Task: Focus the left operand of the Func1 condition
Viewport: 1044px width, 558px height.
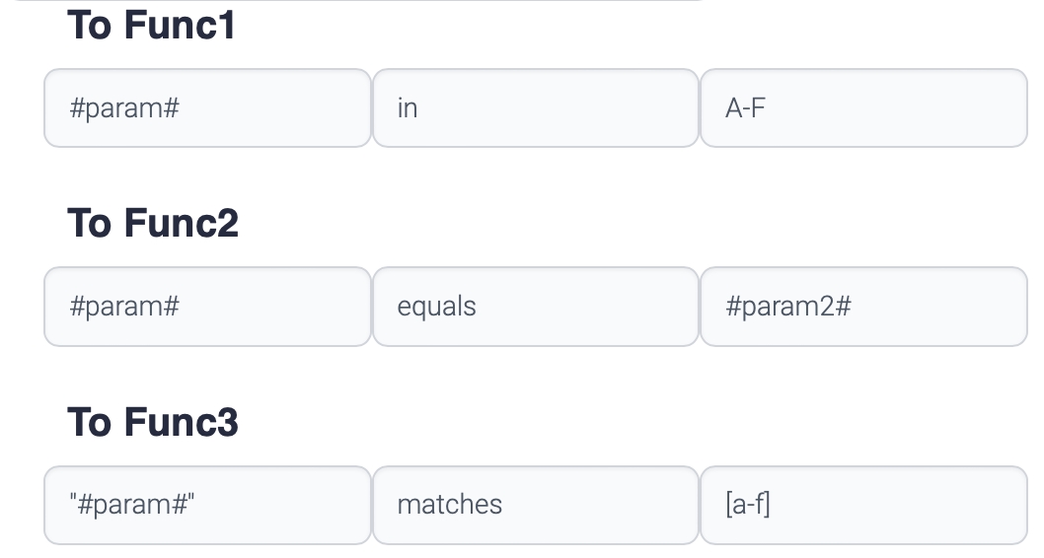Action: click(x=207, y=108)
